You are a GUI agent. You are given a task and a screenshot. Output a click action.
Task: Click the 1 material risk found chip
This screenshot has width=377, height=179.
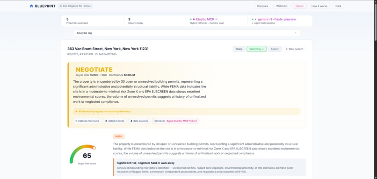pyautogui.click(x=87, y=121)
